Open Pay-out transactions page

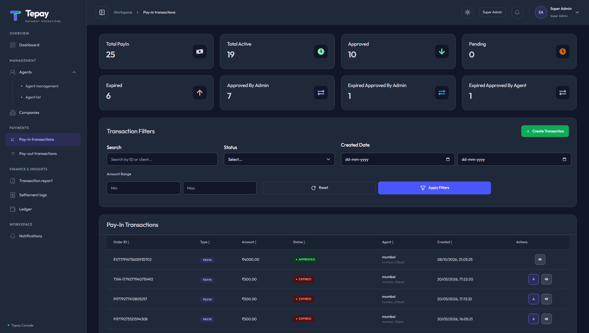coord(43,154)
